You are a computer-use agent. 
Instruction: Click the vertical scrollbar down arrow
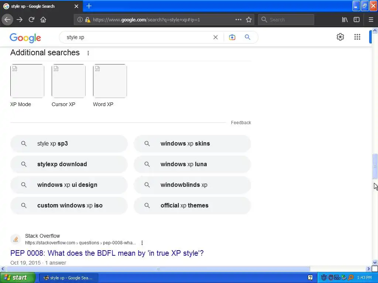pyautogui.click(x=375, y=262)
